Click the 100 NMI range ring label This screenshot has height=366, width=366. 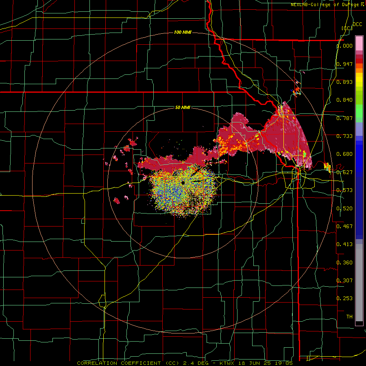coord(183,32)
